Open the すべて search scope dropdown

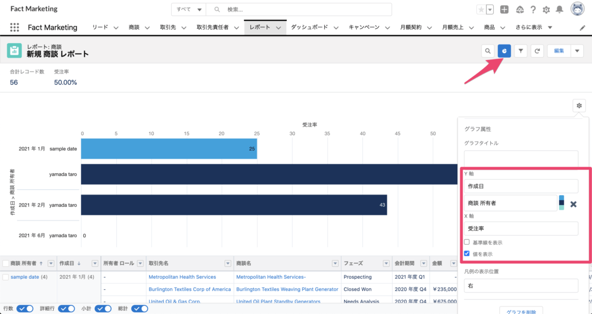point(191,10)
